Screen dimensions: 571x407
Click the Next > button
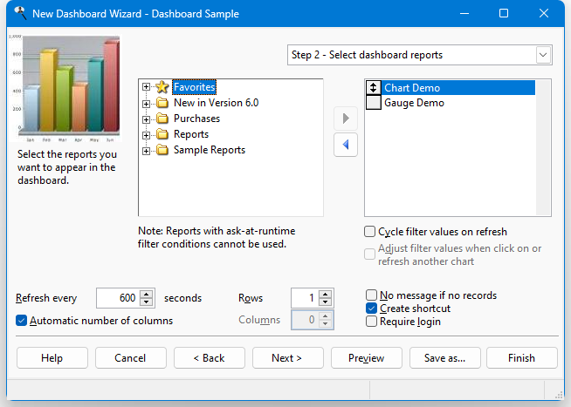(287, 358)
